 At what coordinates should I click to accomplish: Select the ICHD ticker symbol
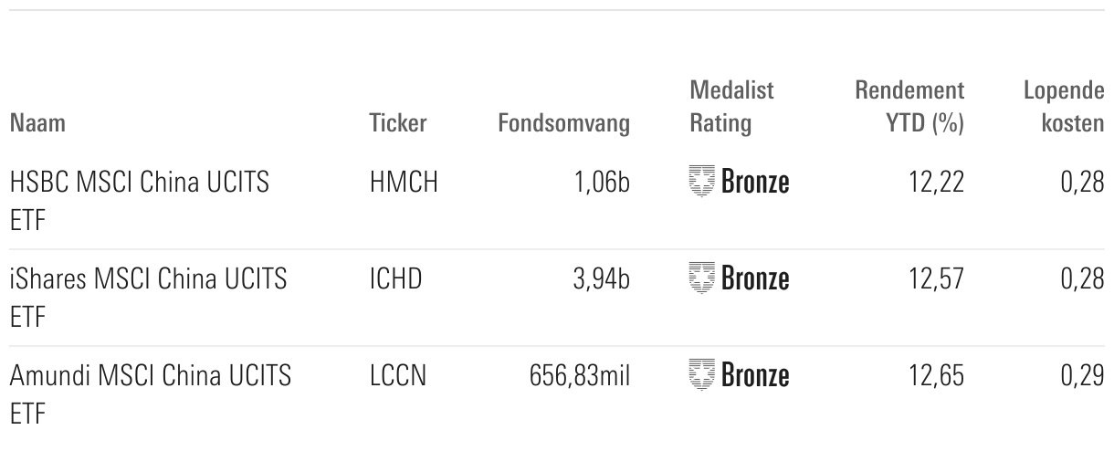[396, 279]
